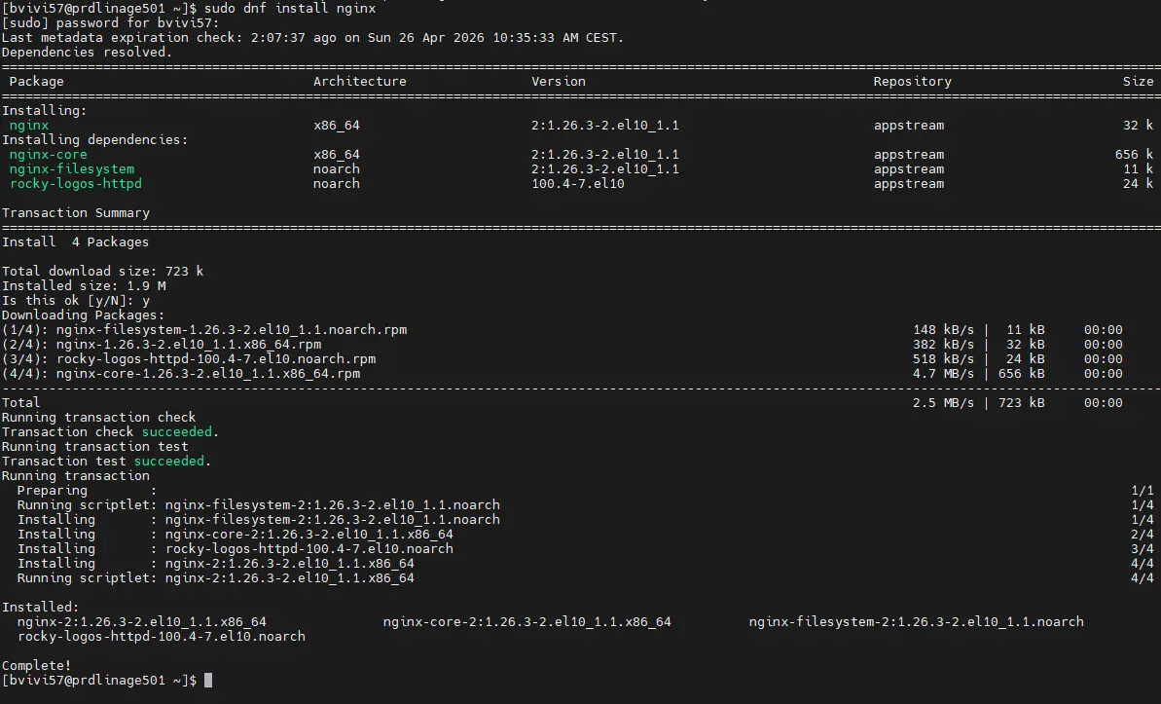Click the 'Complete!' message
The height and width of the screenshot is (704, 1161).
pos(36,665)
